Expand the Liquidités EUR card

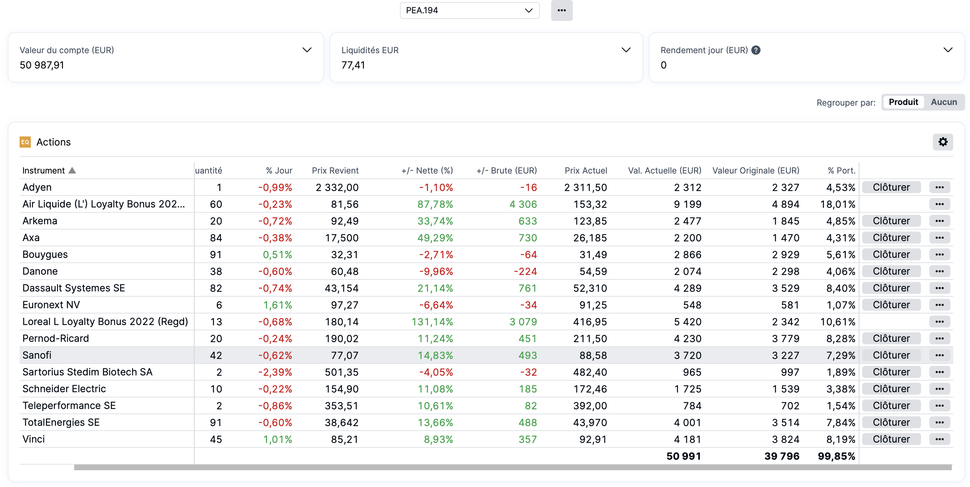625,50
